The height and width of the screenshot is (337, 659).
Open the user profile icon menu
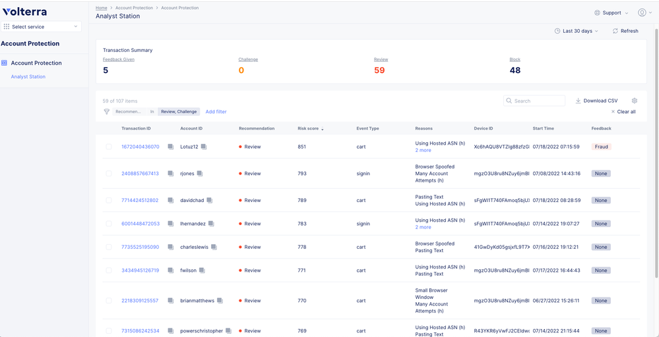pyautogui.click(x=642, y=13)
